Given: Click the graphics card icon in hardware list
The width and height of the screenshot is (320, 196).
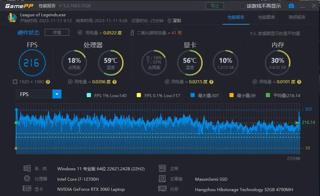Looking at the screenshot, I should pos(27,188).
